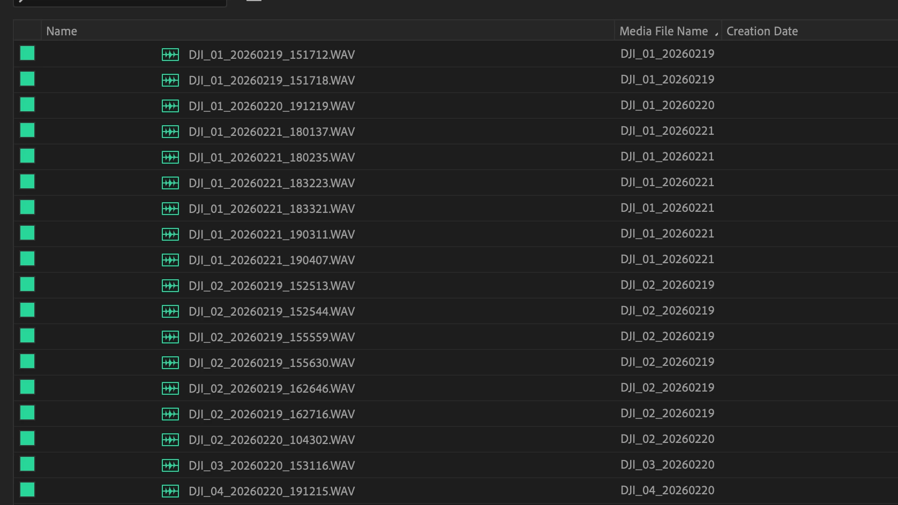Click audio icon of DJI_01_20260221_180235.WAV
898x505 pixels.
coord(170,157)
